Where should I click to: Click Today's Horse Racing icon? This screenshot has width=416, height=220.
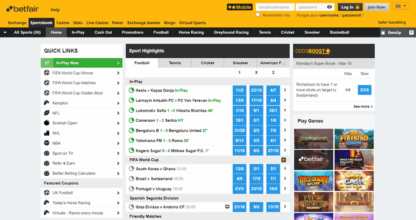47,202
